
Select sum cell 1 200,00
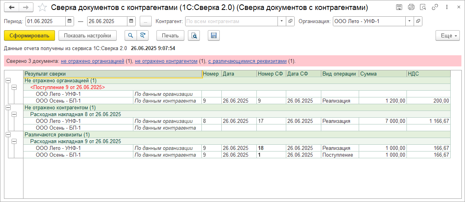pyautogui.click(x=383, y=101)
